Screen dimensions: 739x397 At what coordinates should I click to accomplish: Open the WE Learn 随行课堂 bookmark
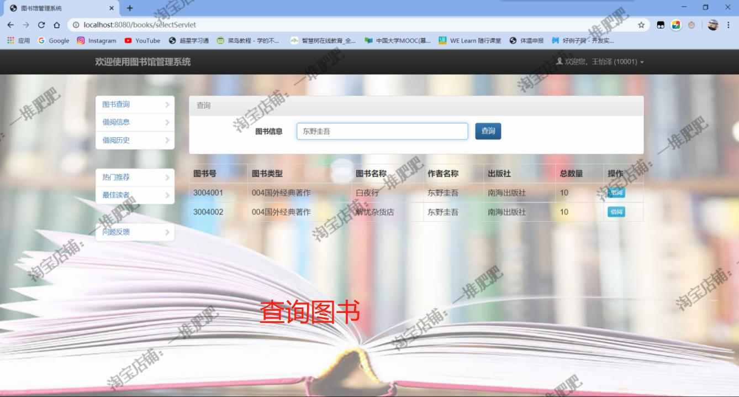coord(470,40)
